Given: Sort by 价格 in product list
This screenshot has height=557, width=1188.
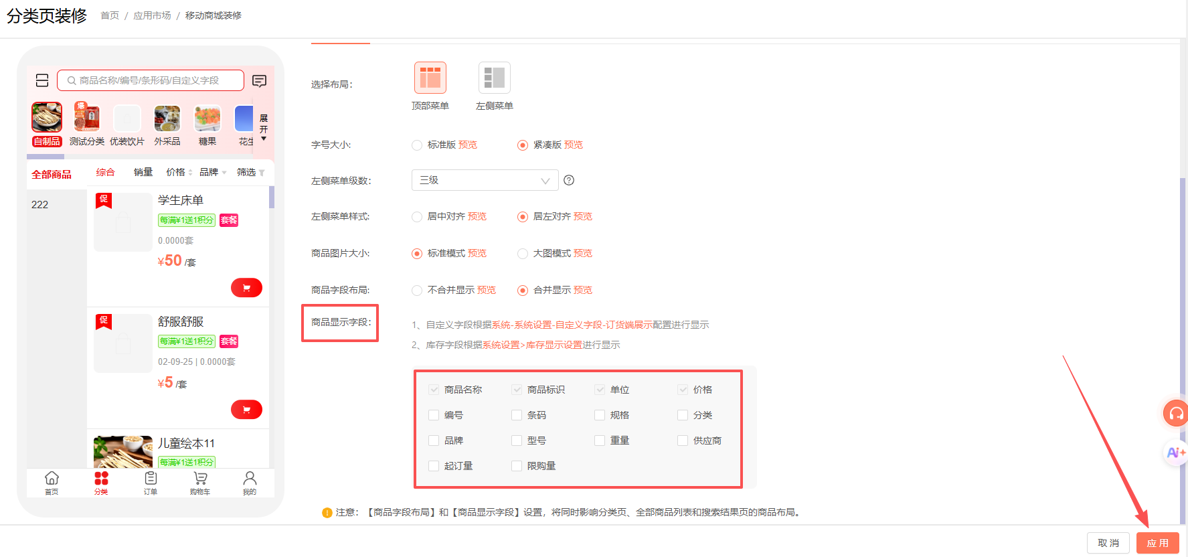Looking at the screenshot, I should (x=179, y=173).
